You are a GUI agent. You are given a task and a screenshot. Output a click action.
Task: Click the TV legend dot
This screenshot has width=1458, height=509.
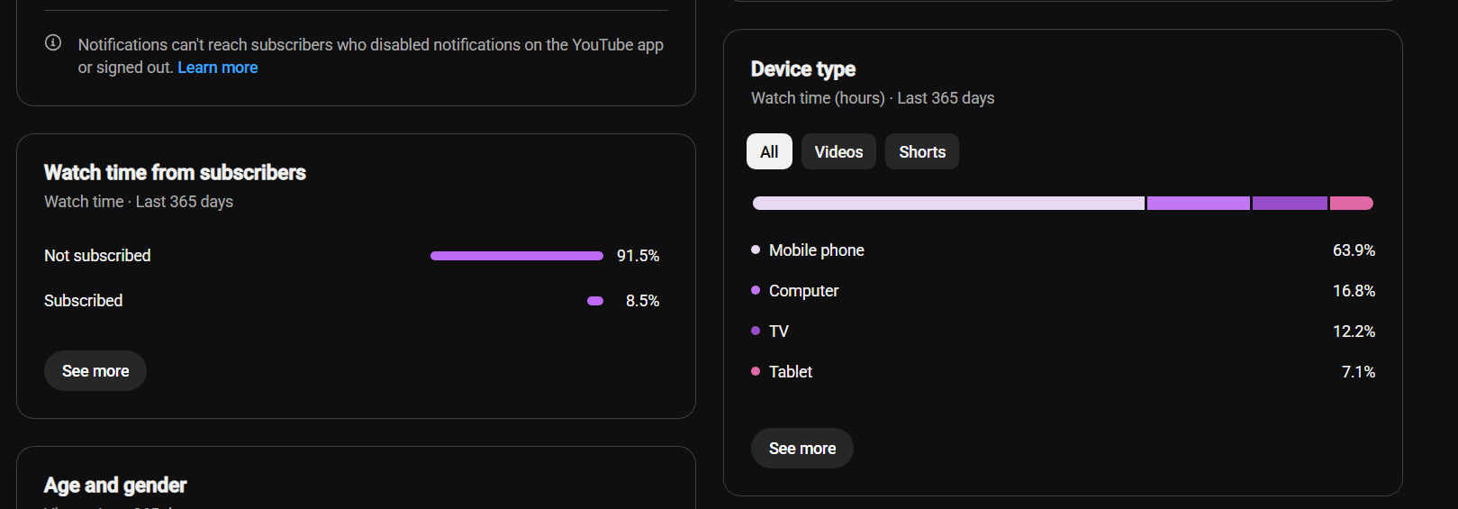[x=756, y=331]
